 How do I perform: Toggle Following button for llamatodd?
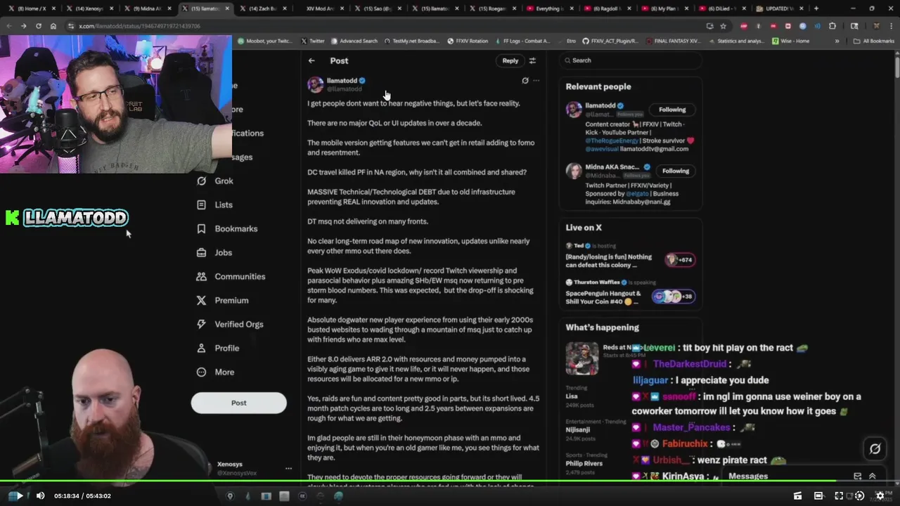pos(672,110)
